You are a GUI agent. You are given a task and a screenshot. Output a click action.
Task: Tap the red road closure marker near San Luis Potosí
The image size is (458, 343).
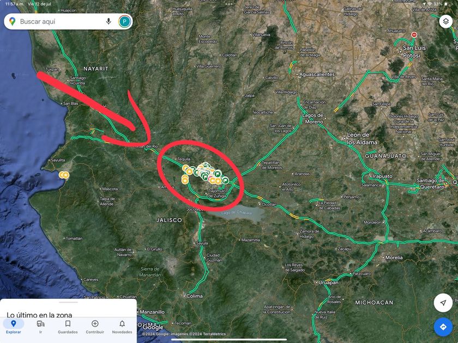[414, 35]
